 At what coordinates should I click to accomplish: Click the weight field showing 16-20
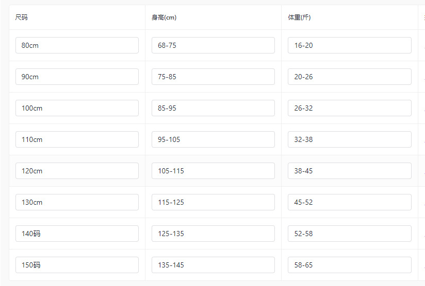(x=349, y=45)
